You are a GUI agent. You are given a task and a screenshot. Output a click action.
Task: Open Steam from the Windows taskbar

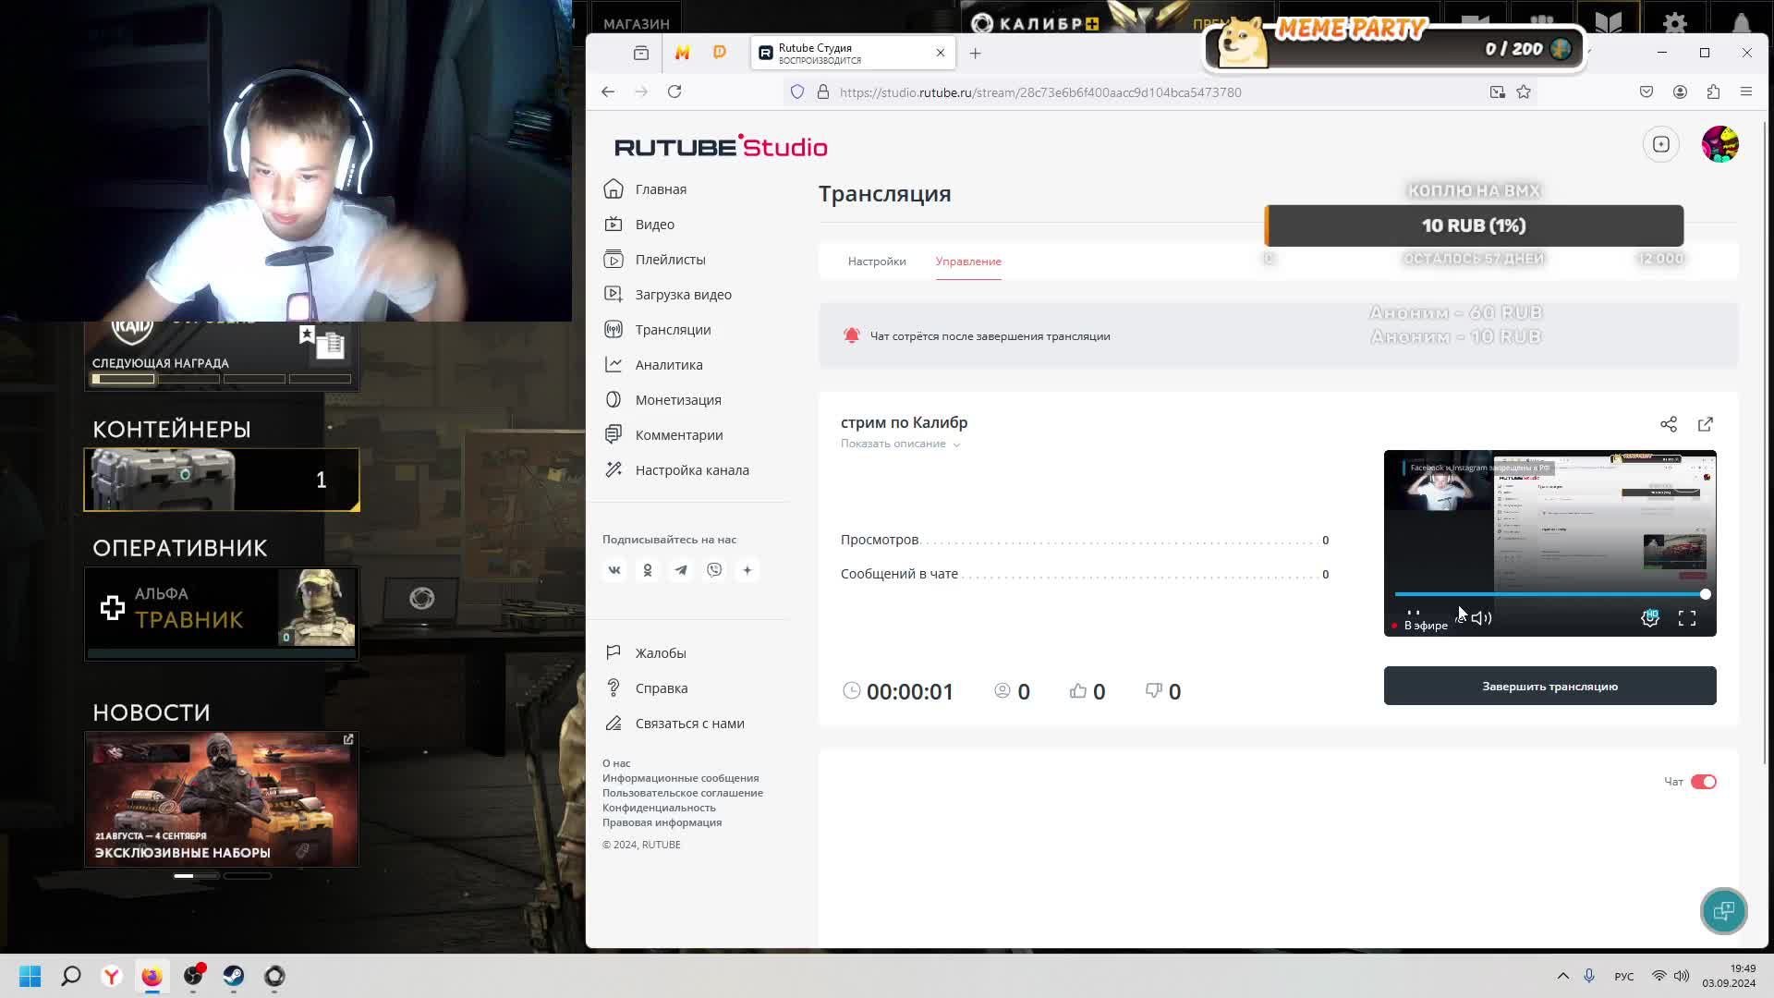234,976
